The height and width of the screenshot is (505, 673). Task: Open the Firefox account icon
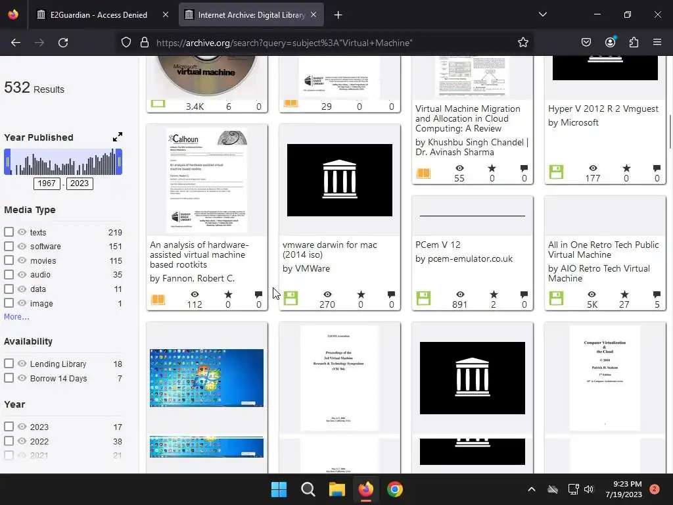610,43
